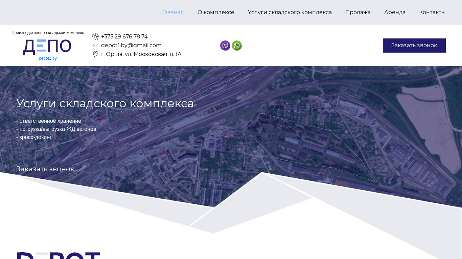This screenshot has height=259, width=462.
Task: Click the large hero heading Услуги складского комплекса
Action: (x=105, y=103)
